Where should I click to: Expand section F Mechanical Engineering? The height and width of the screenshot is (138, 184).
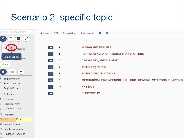click(x=51, y=80)
